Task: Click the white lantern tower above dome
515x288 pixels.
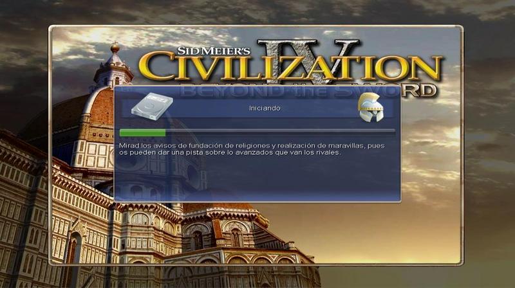Action: point(113,71)
